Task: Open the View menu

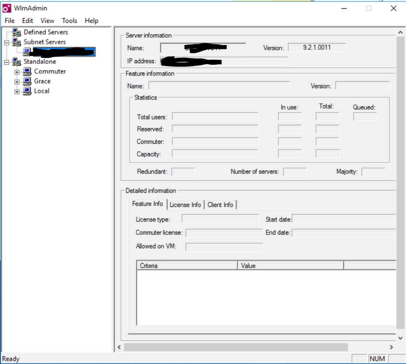Action: (x=47, y=21)
